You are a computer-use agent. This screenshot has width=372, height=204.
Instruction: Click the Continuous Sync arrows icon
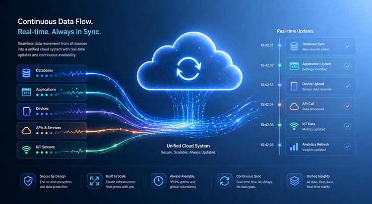224,181
